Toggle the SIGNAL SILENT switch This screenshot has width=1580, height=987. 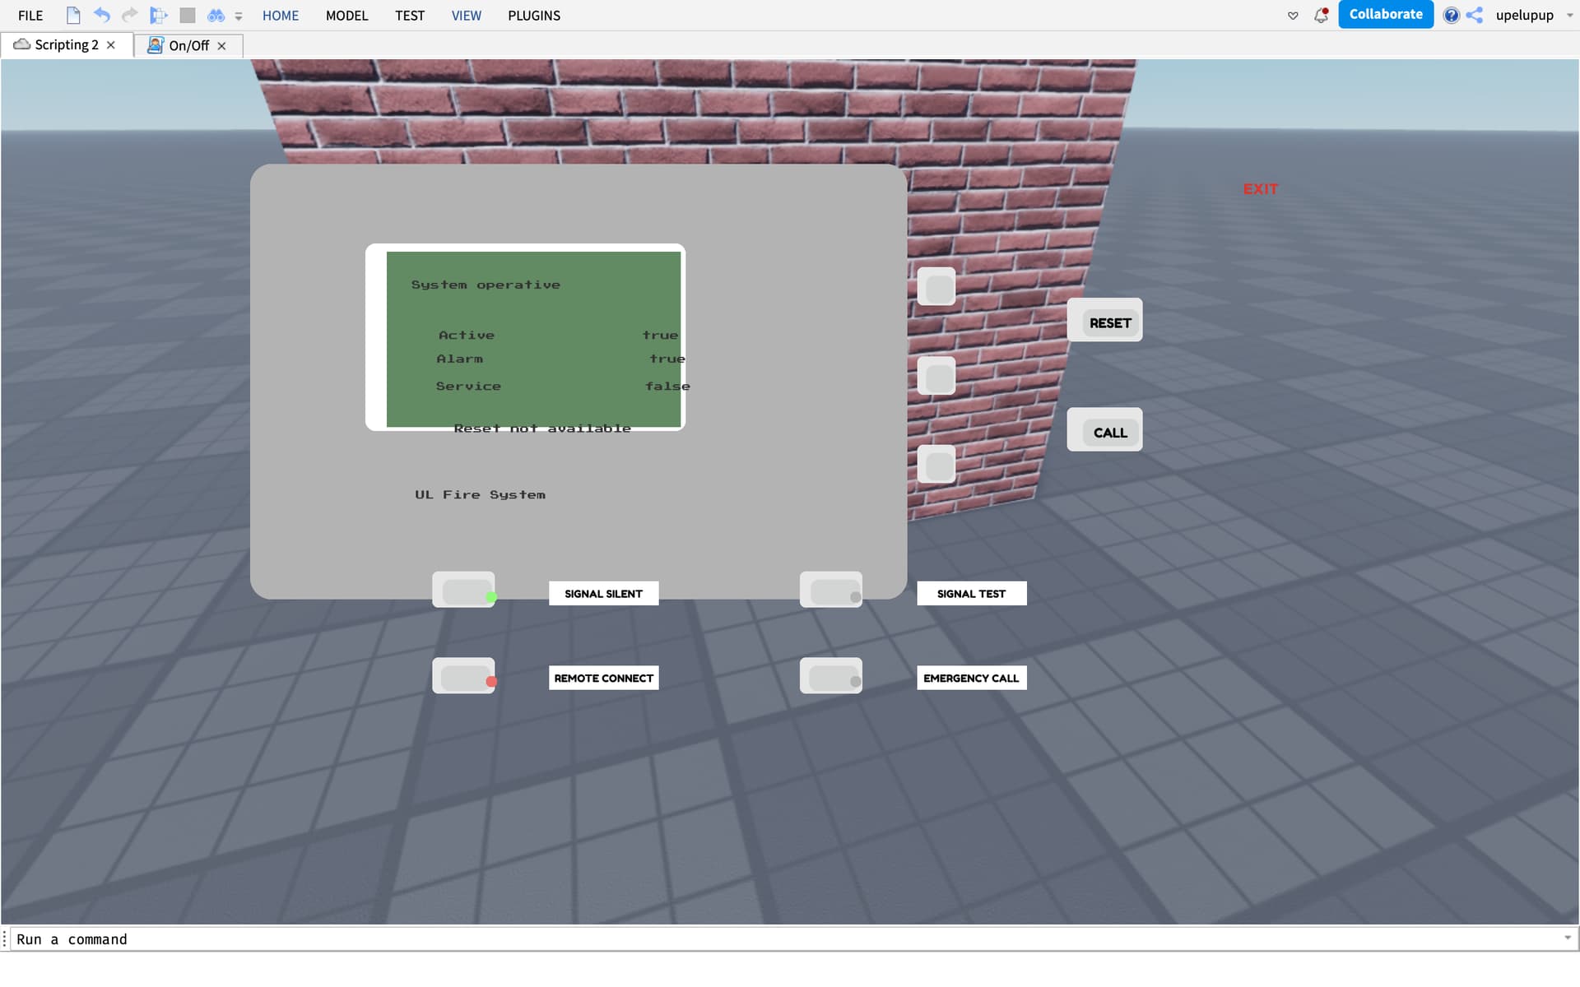[x=464, y=591]
